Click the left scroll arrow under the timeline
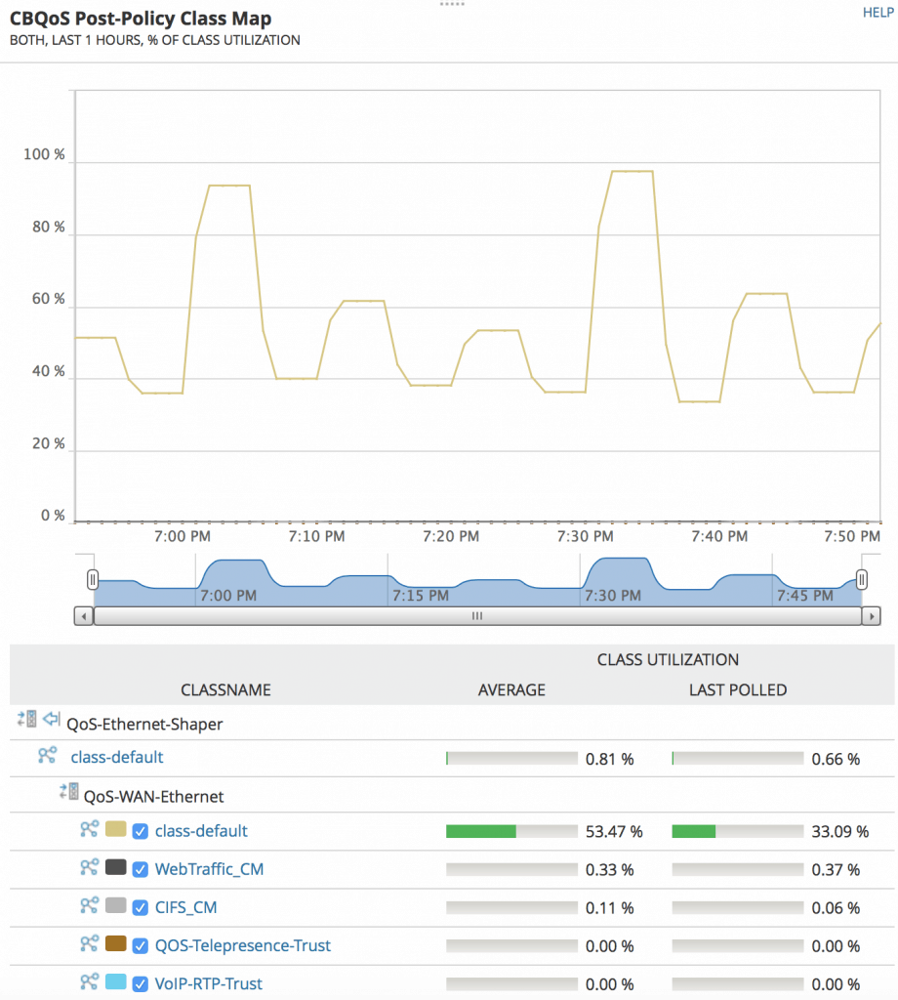Screen dimensions: 898x1000 pyautogui.click(x=84, y=616)
